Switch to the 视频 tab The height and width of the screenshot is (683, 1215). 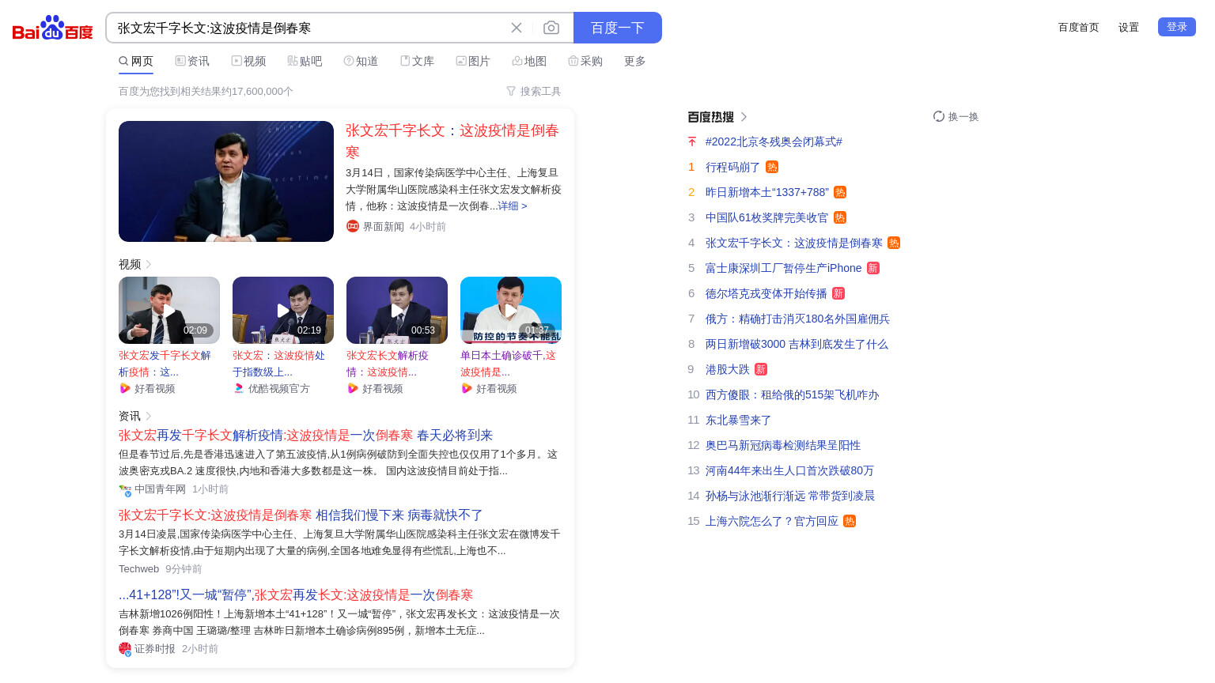tap(248, 61)
